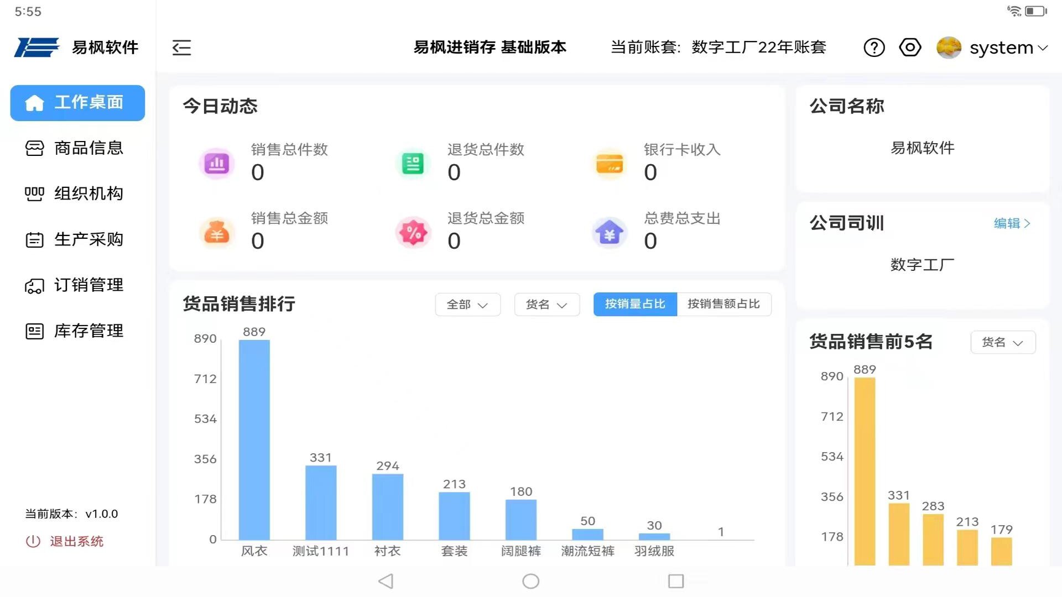Image resolution: width=1062 pixels, height=597 pixels.
Task: Click the purple sales total count icon
Action: coord(216,164)
